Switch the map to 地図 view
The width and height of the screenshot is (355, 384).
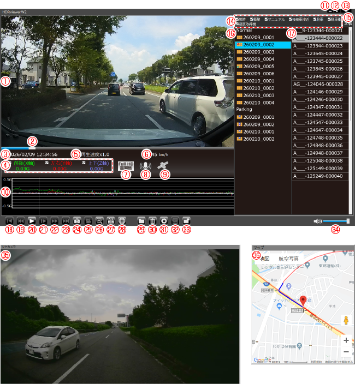point(264,258)
